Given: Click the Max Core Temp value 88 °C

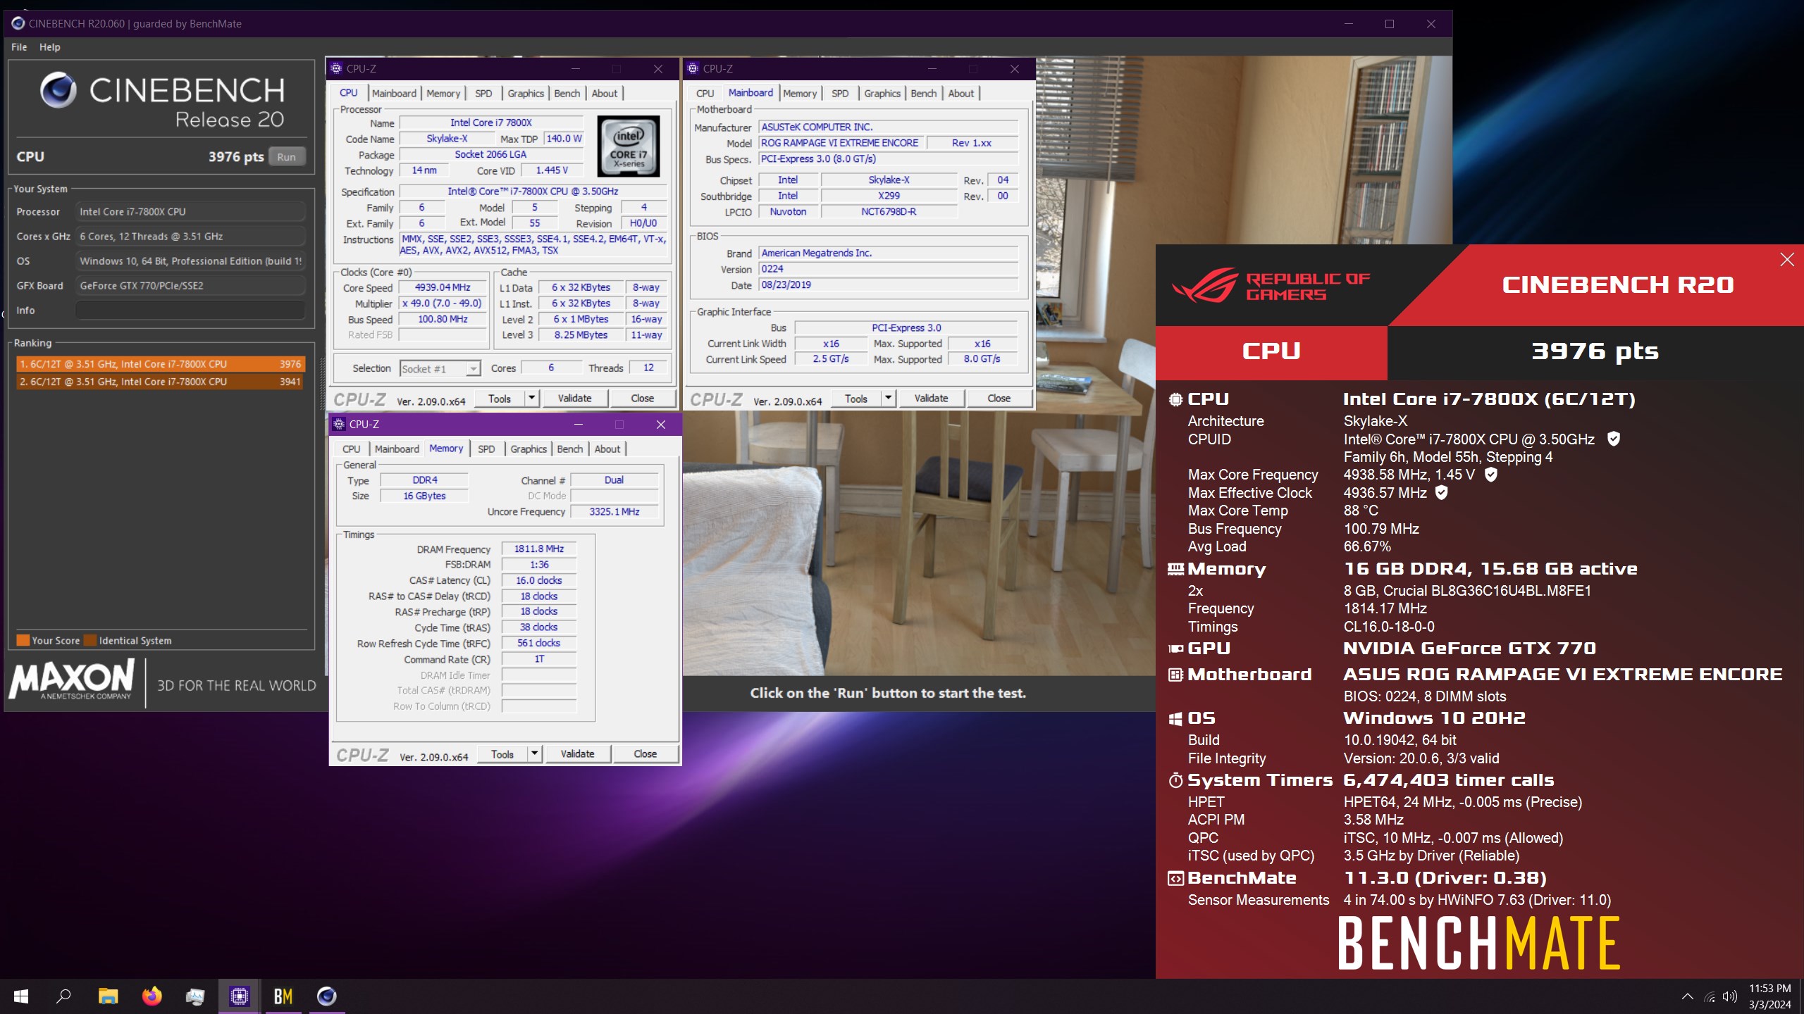Looking at the screenshot, I should (x=1361, y=511).
